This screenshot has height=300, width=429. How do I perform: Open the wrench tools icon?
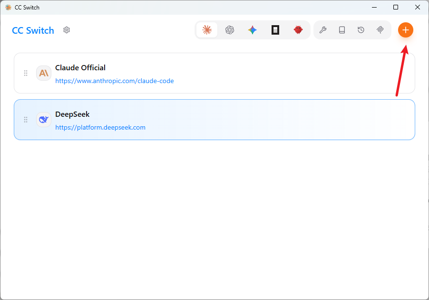[323, 30]
